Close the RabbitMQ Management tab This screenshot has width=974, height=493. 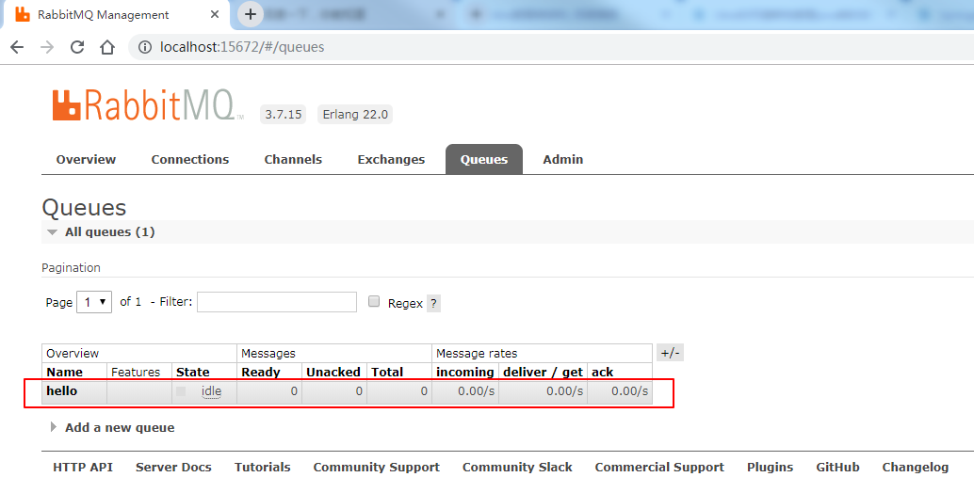coord(215,14)
